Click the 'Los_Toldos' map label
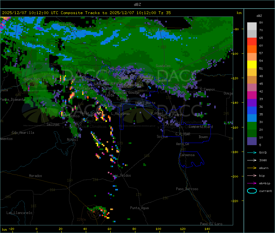275x233 pixels. 122,175
